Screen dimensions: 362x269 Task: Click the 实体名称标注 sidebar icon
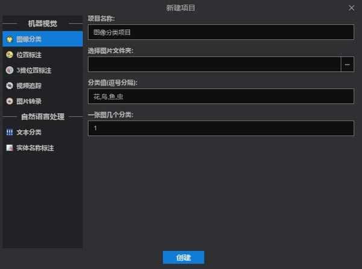[x=9, y=148]
